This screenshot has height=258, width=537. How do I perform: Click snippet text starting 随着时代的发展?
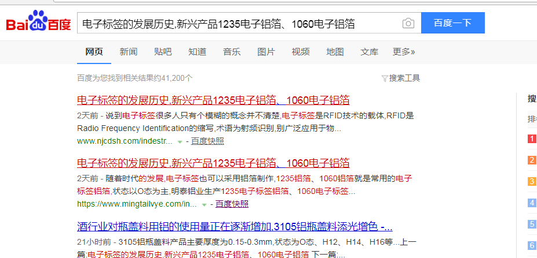coord(244,185)
